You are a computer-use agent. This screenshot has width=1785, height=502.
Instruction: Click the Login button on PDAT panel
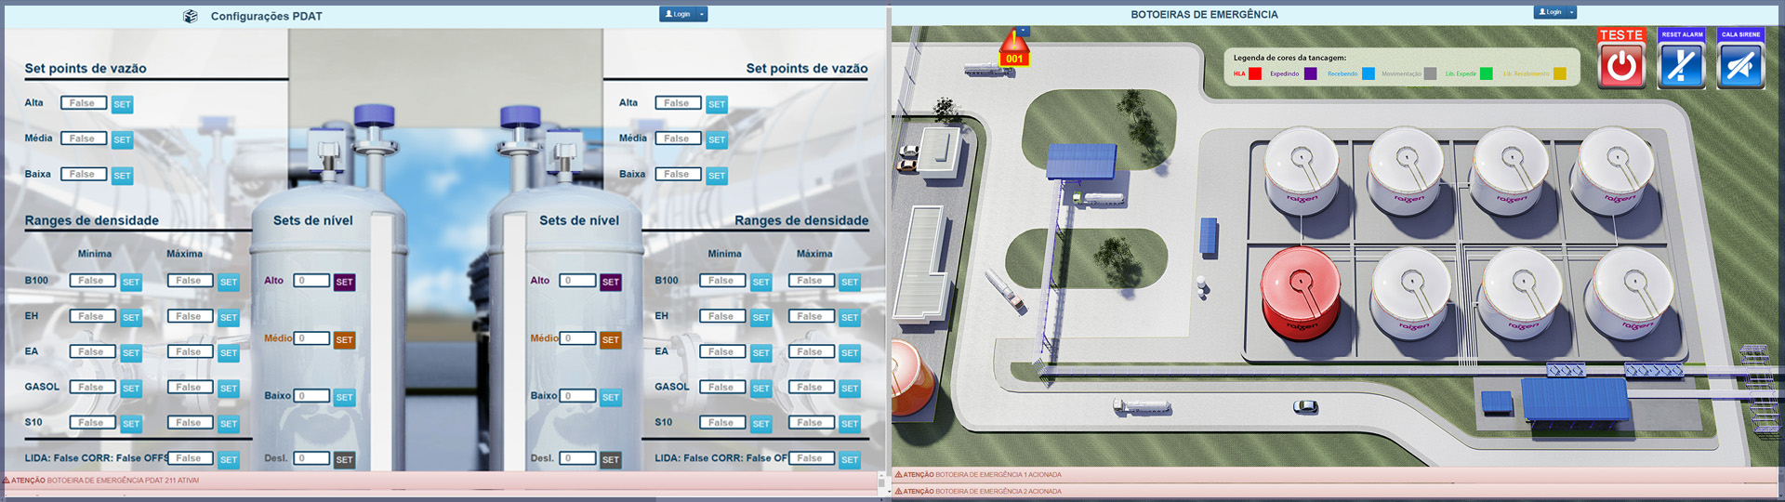pyautogui.click(x=678, y=14)
